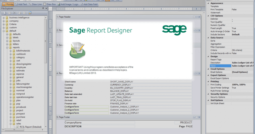Collapse the default folder
The image size is (255, 134).
coord(3,31)
